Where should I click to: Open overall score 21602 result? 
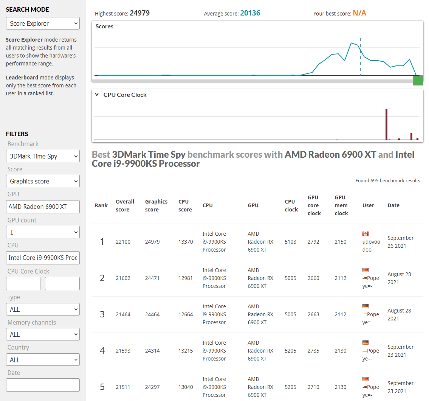point(123,278)
